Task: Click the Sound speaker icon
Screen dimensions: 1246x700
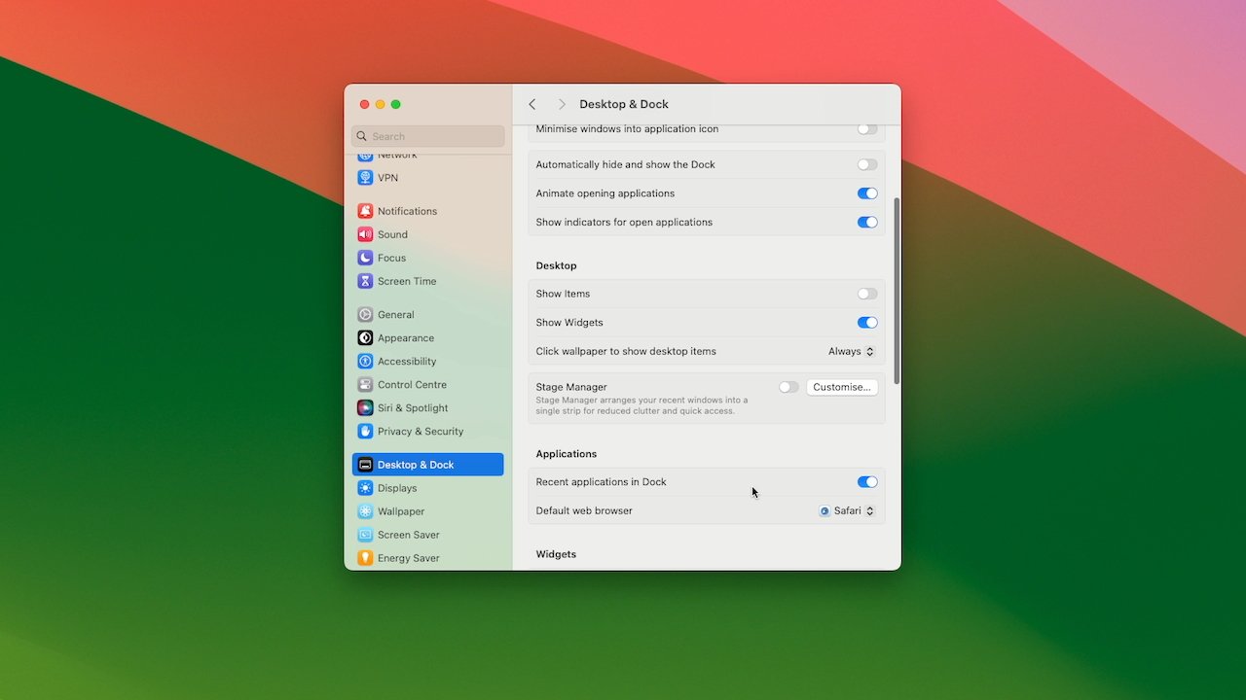Action: click(x=365, y=234)
